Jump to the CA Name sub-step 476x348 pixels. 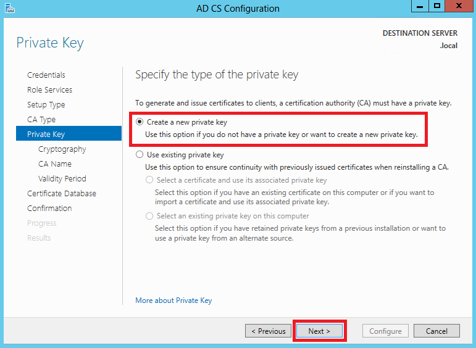(55, 164)
